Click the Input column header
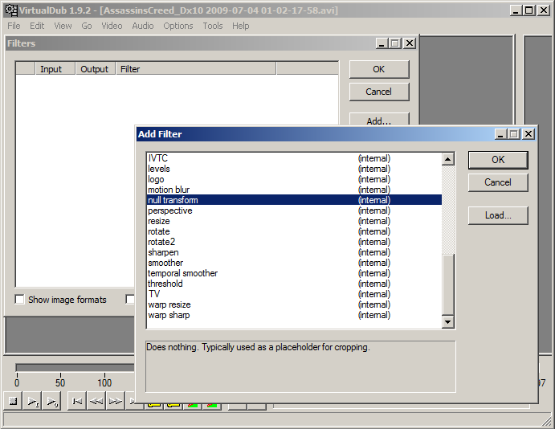Screen dimensions: 555x429 click(55, 68)
